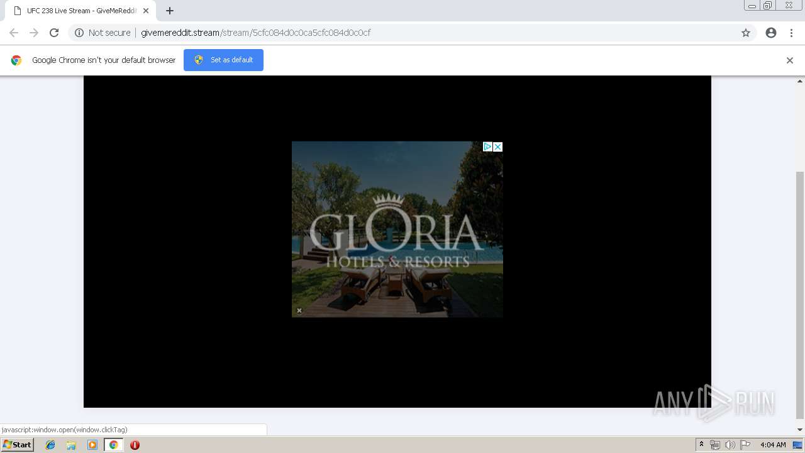Open Windows Explorer folder in taskbar
The height and width of the screenshot is (453, 805).
(x=71, y=445)
